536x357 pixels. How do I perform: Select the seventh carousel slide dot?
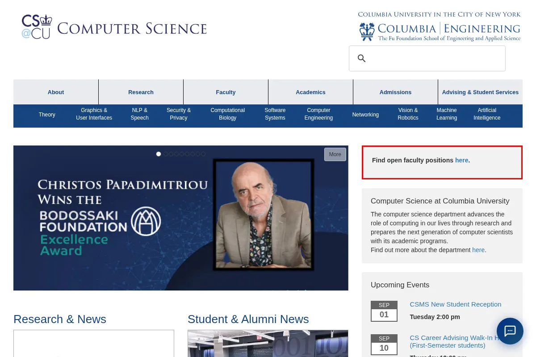(193, 154)
